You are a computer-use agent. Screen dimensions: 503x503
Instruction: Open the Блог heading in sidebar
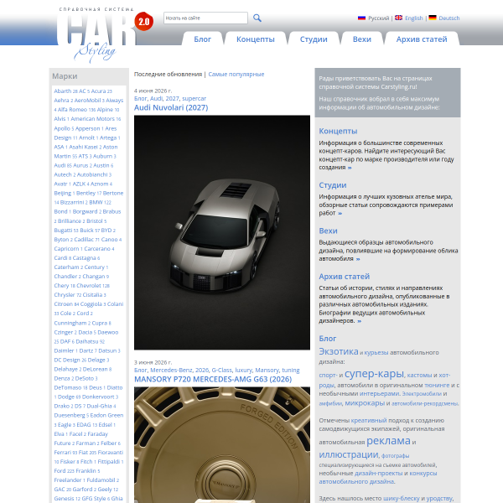click(328, 339)
